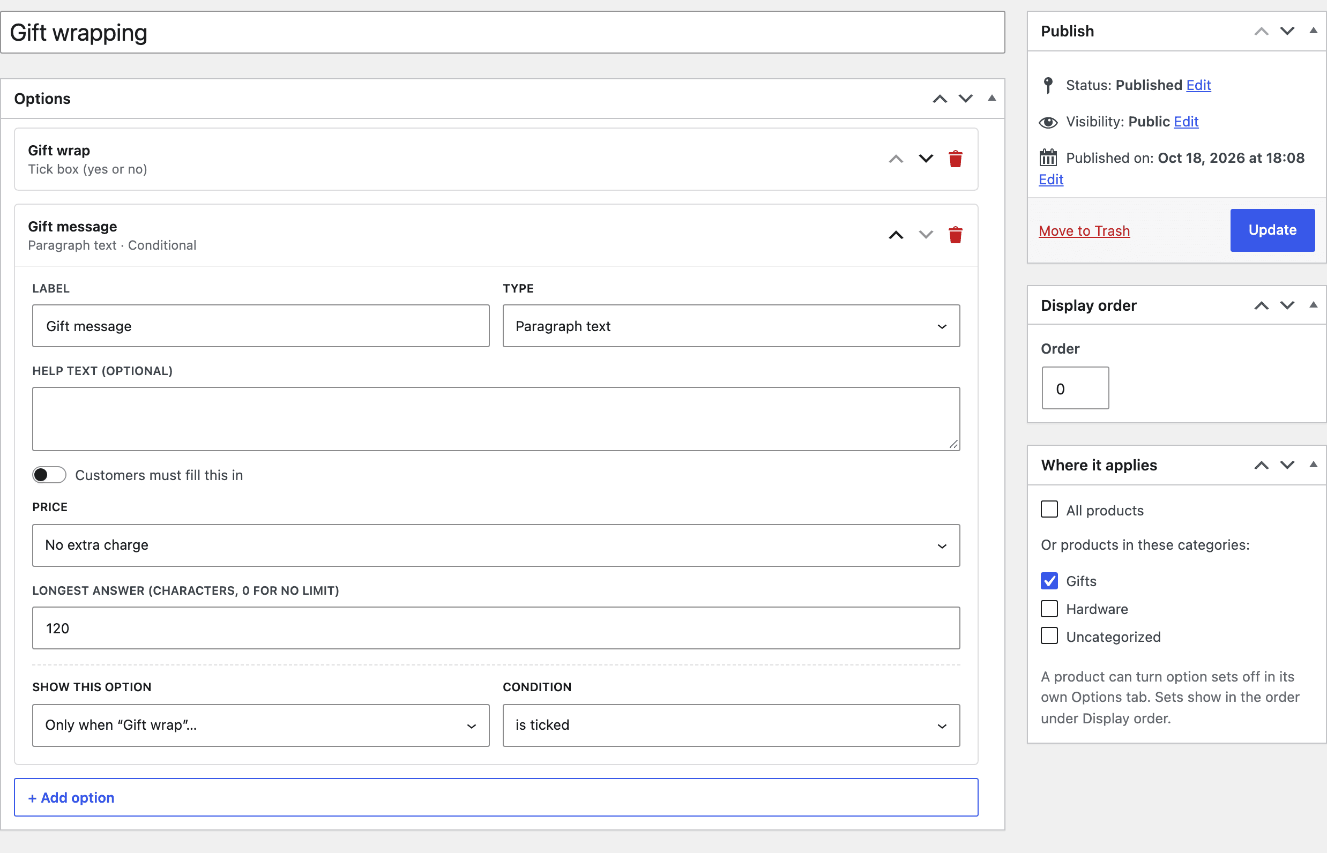Move Options panel up

point(940,99)
